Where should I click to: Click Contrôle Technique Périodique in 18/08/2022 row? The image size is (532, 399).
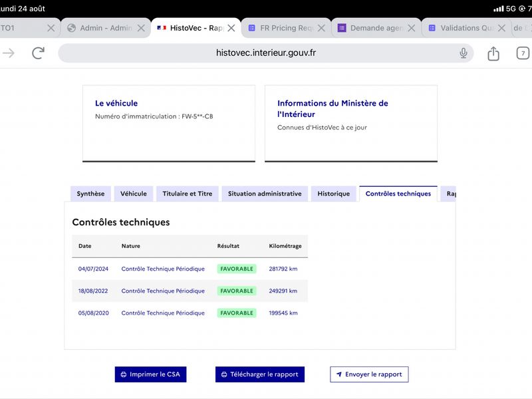pos(163,291)
